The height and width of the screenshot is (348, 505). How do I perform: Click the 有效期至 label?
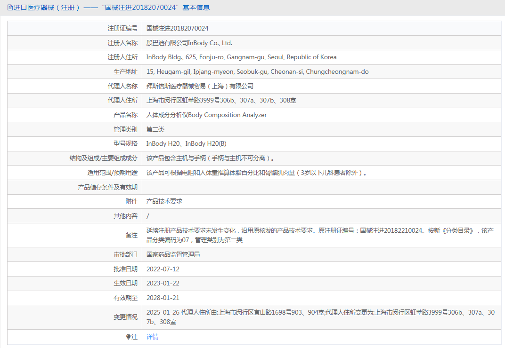[125, 298]
